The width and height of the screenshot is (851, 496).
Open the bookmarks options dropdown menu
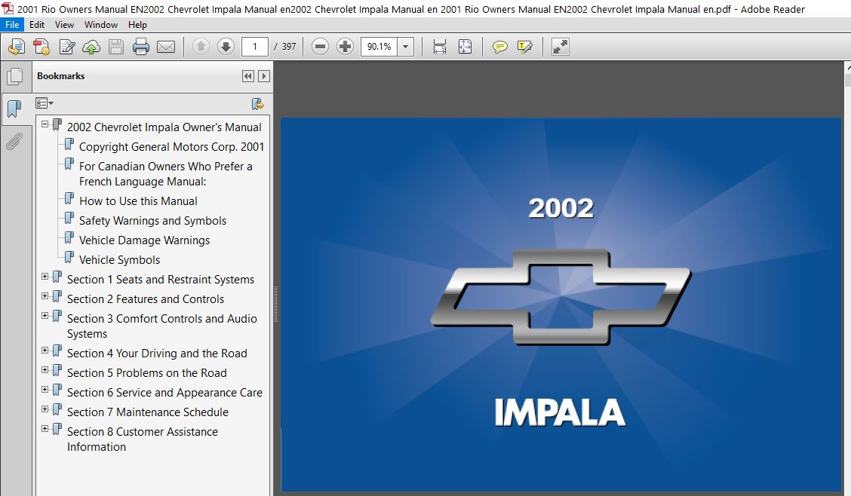pos(45,103)
